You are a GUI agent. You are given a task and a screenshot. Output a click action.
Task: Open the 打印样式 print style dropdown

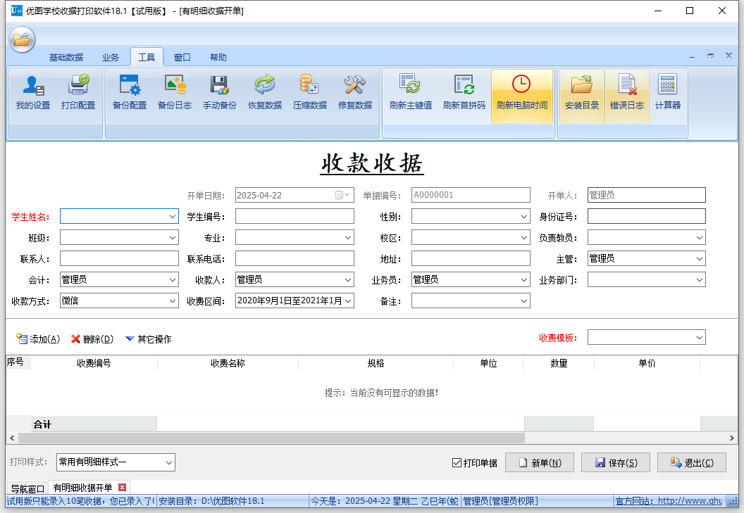(169, 462)
